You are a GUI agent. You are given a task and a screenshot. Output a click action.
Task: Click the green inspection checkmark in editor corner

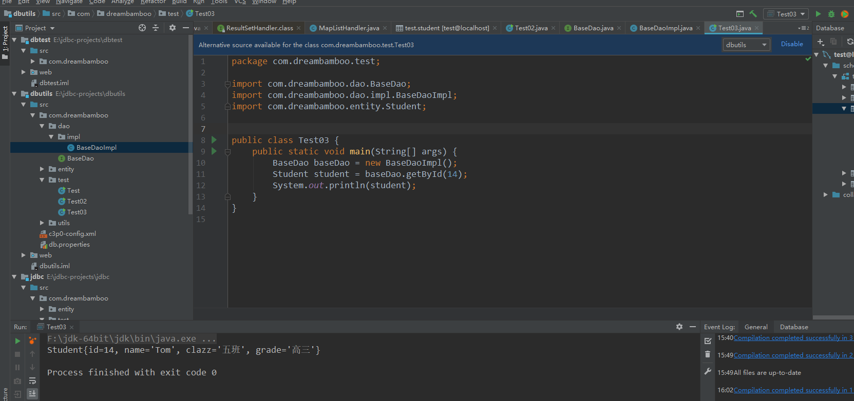pyautogui.click(x=808, y=59)
